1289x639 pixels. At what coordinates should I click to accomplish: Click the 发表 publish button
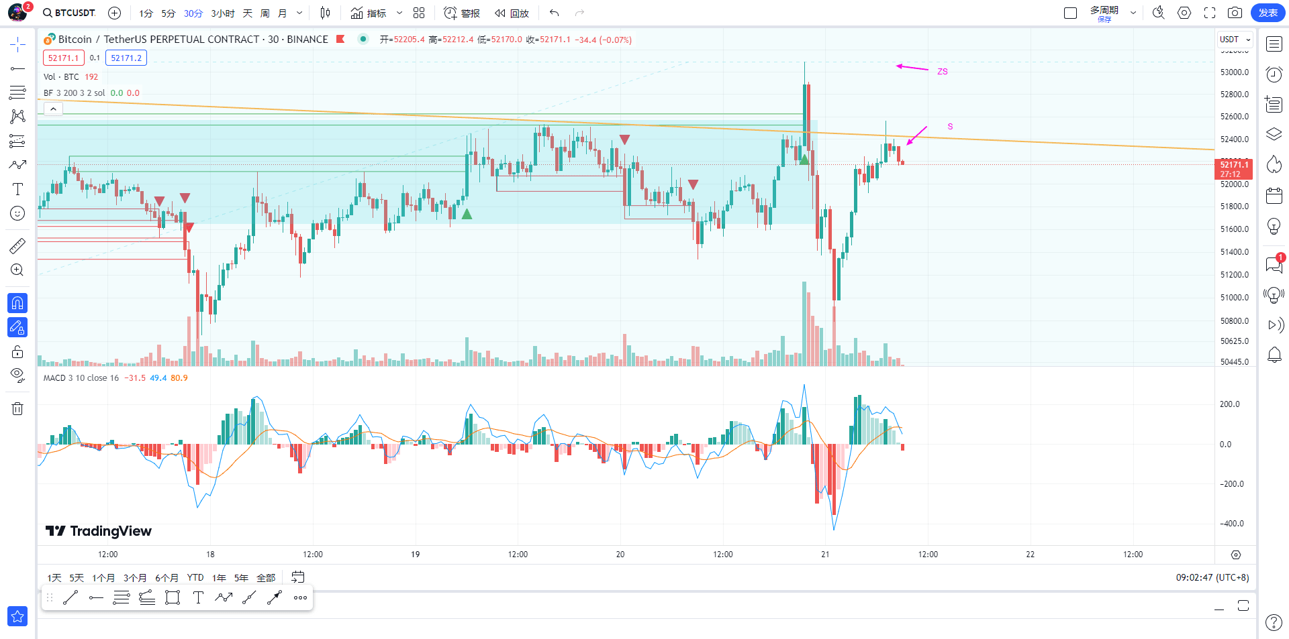(x=1268, y=13)
